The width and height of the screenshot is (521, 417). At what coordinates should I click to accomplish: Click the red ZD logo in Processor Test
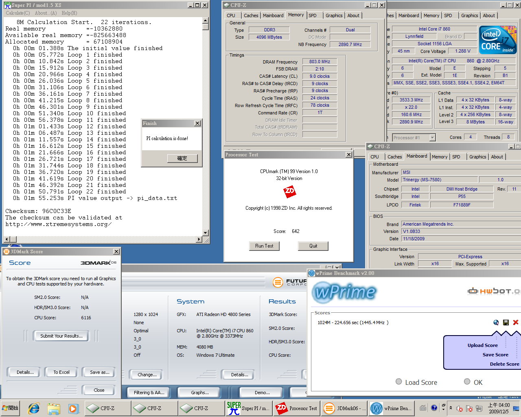tap(289, 191)
